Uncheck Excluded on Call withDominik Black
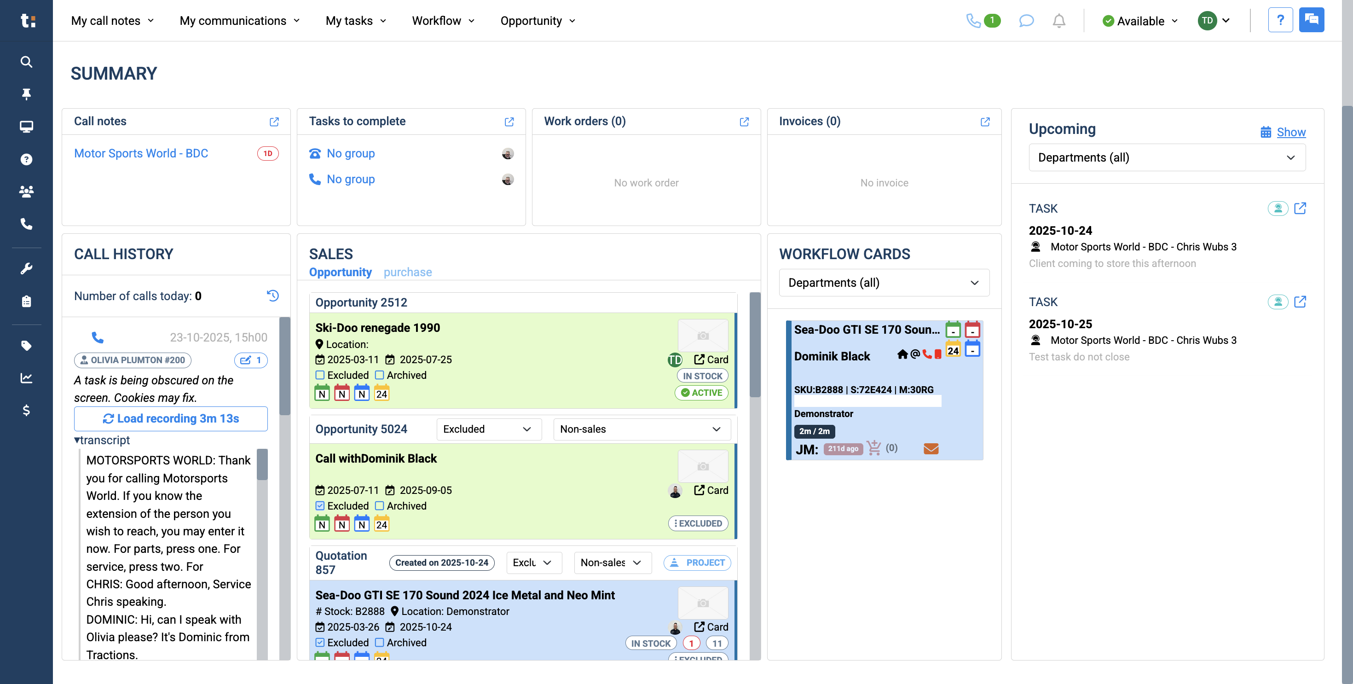Viewport: 1353px width, 684px height. coord(320,506)
